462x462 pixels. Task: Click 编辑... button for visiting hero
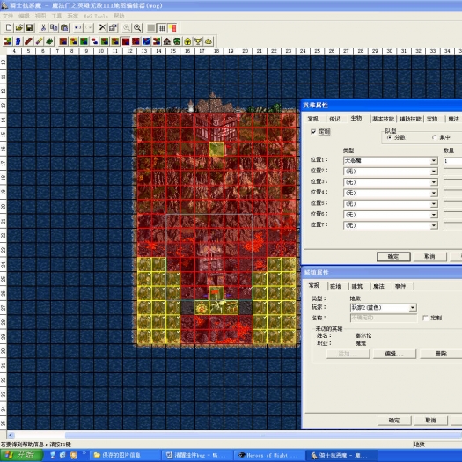[x=394, y=354]
